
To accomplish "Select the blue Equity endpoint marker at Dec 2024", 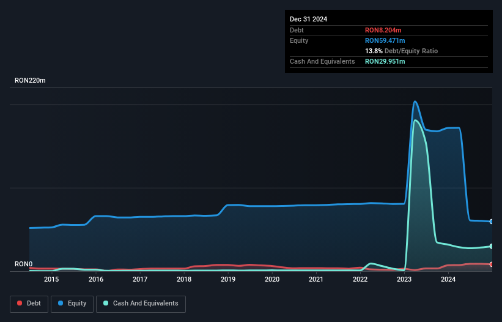I will (492, 222).
